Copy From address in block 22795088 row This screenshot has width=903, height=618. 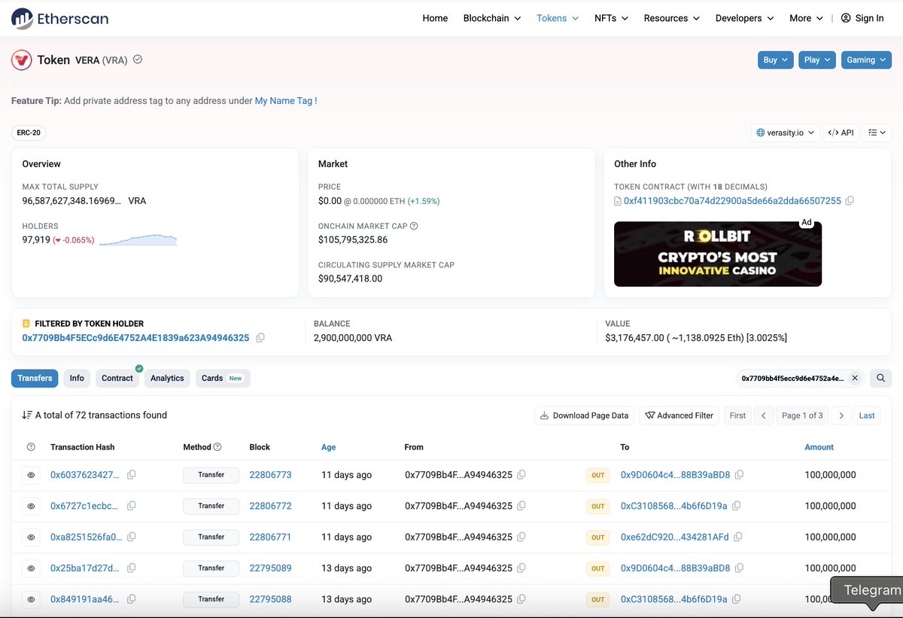(521, 599)
